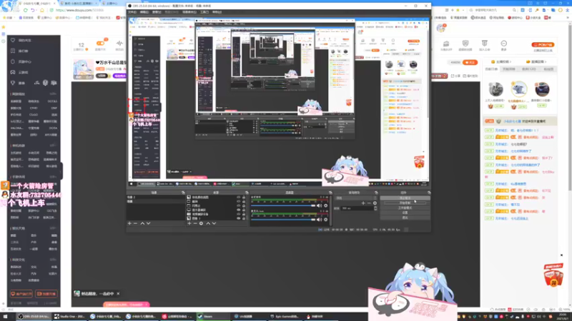
Task: Toggle visibility of the last source row
Action: click(238, 218)
